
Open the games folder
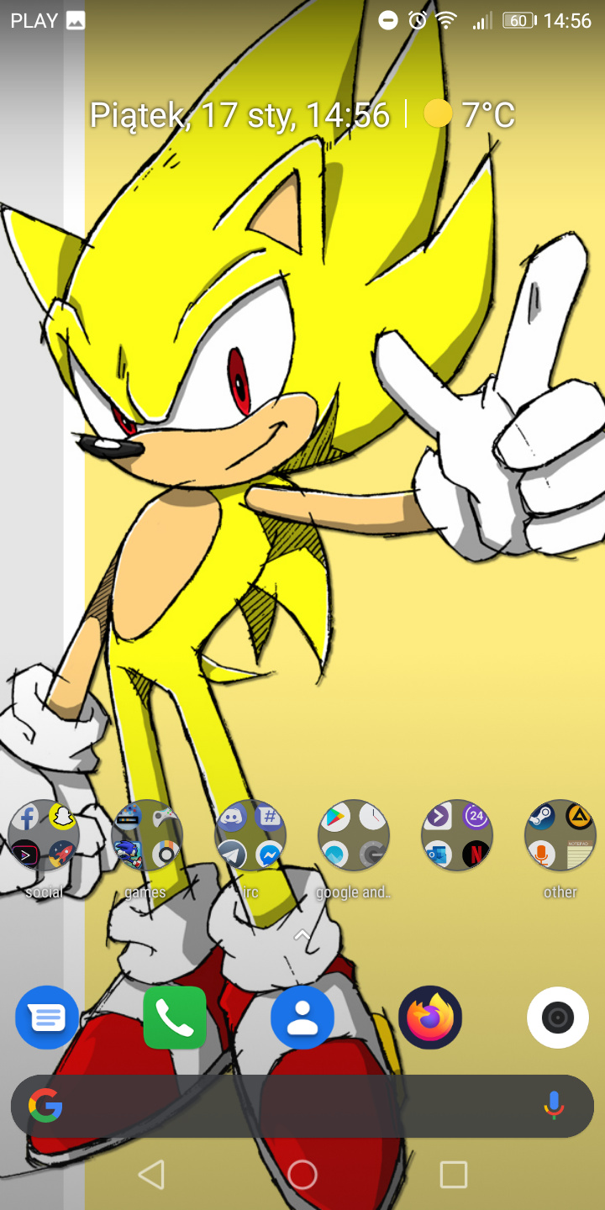tap(147, 835)
